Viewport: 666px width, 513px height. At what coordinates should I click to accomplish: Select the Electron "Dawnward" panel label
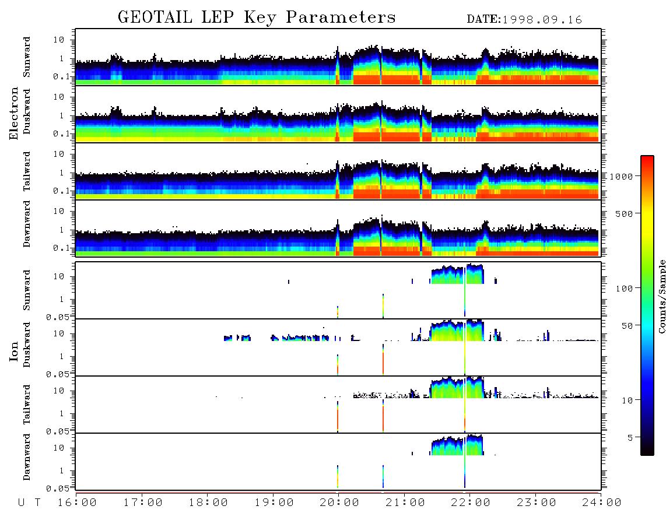(x=26, y=224)
